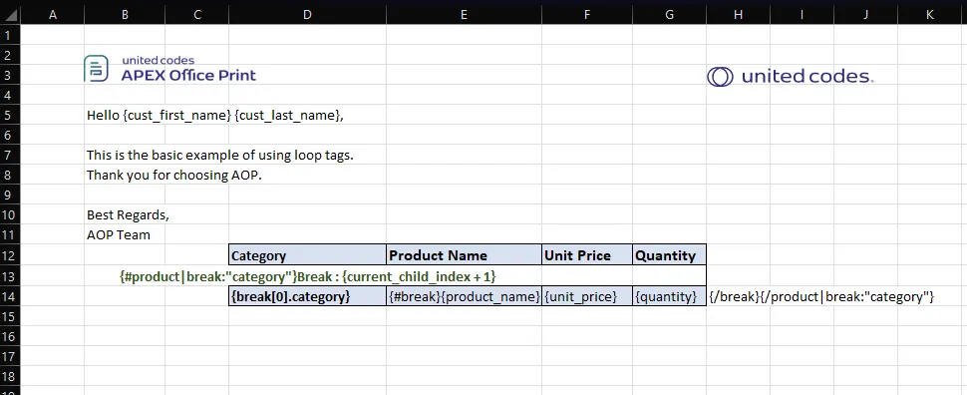
Task: Select the '{#product|break:"category"}Break' cell
Action: point(307,276)
